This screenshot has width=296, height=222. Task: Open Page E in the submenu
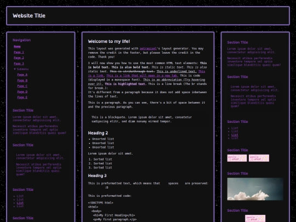point(22,98)
